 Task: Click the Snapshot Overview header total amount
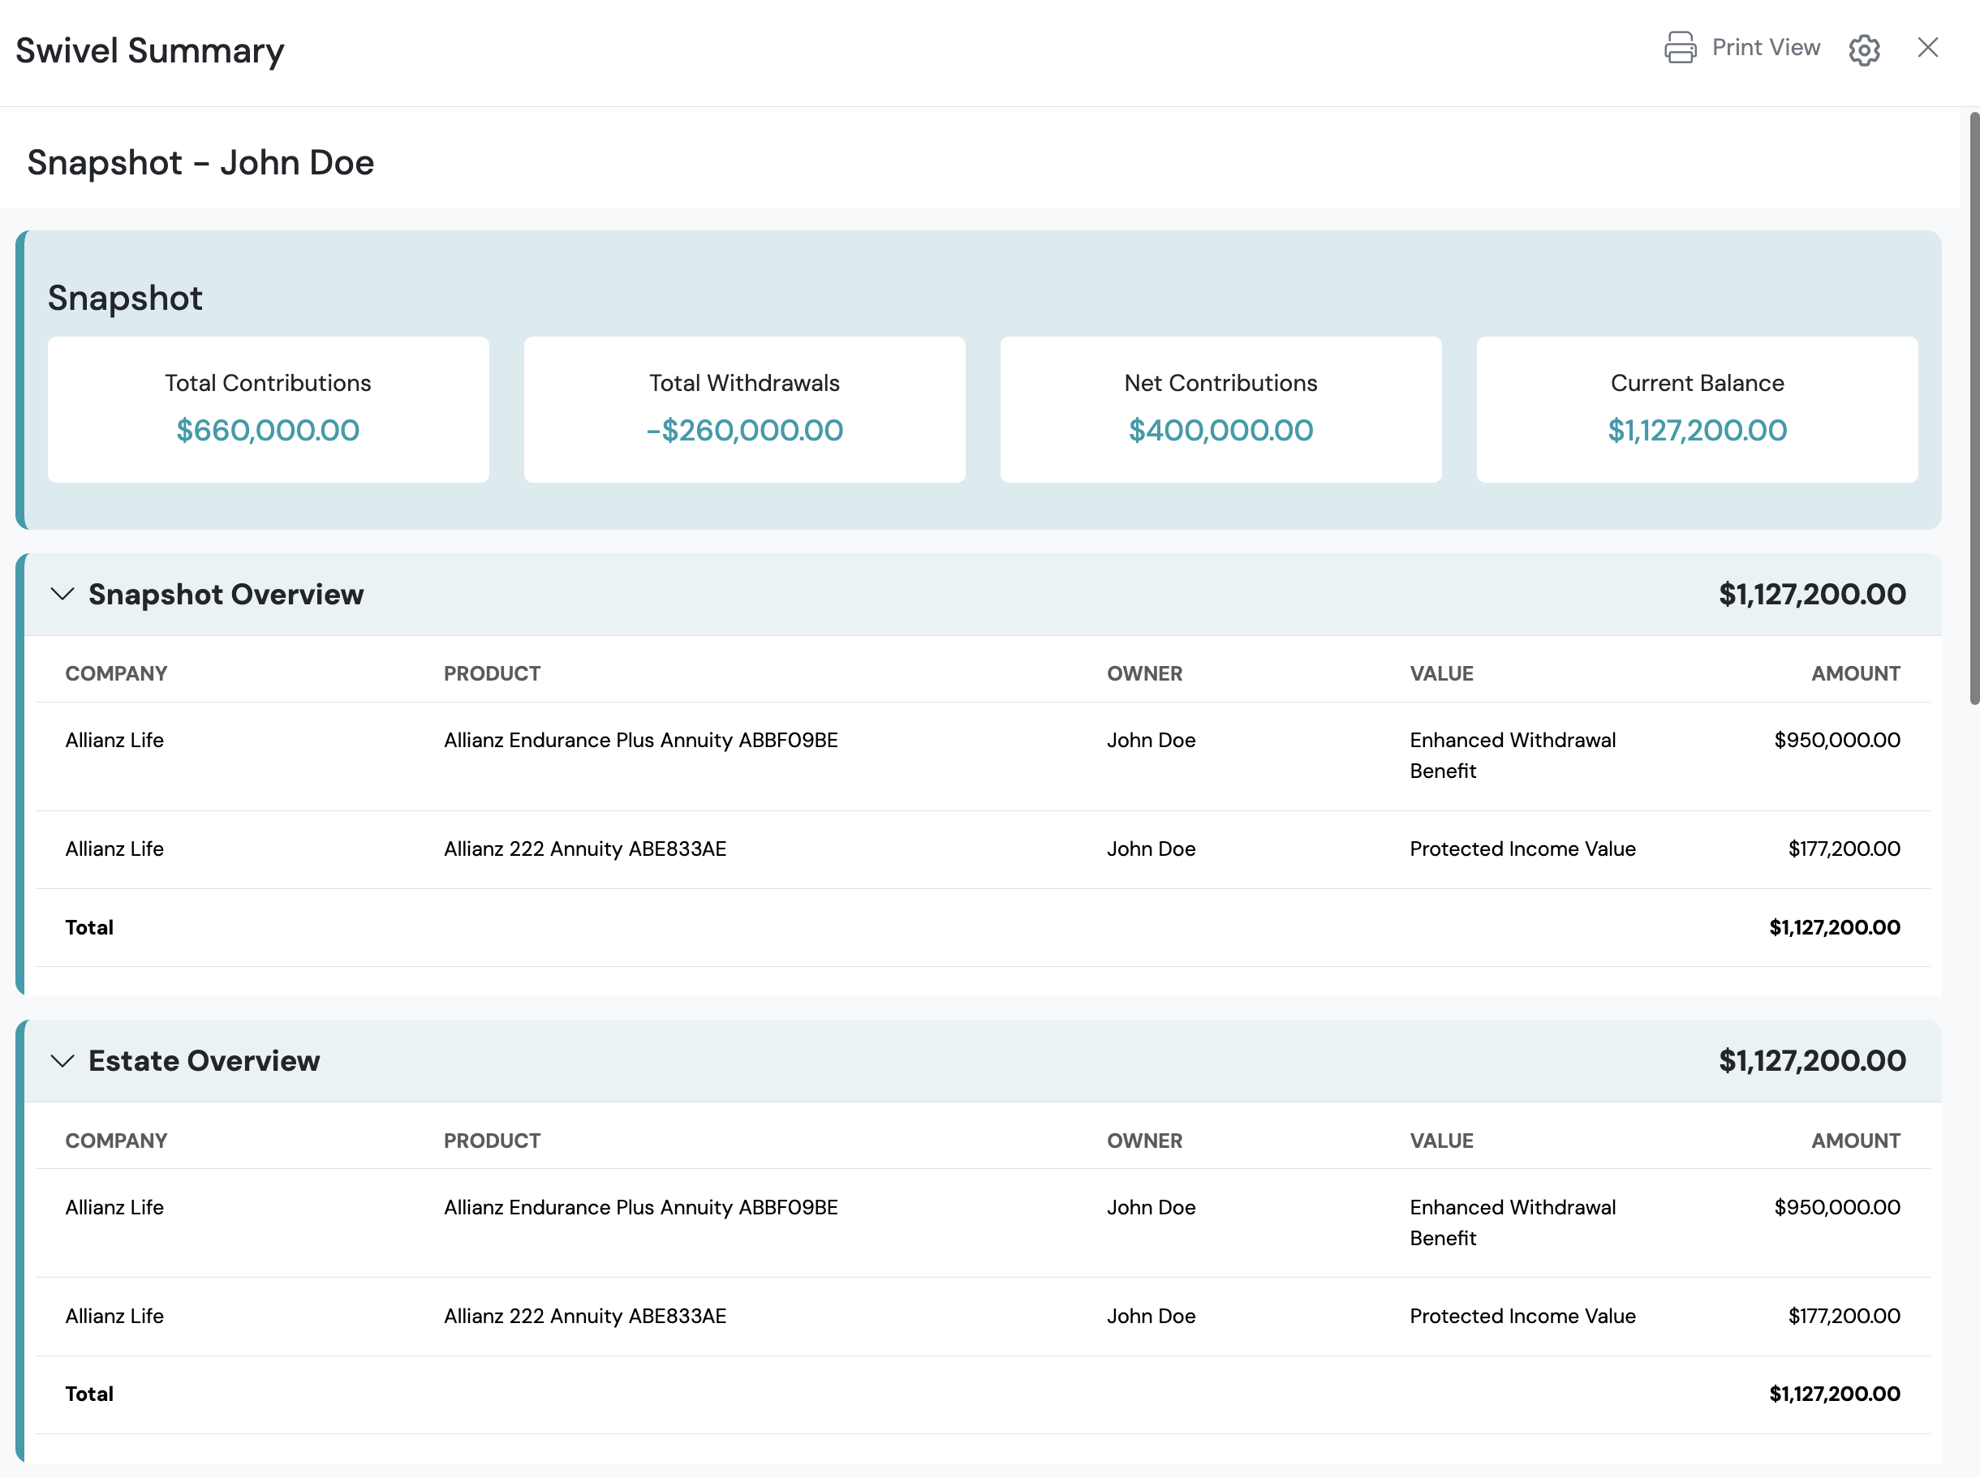[x=1812, y=594]
